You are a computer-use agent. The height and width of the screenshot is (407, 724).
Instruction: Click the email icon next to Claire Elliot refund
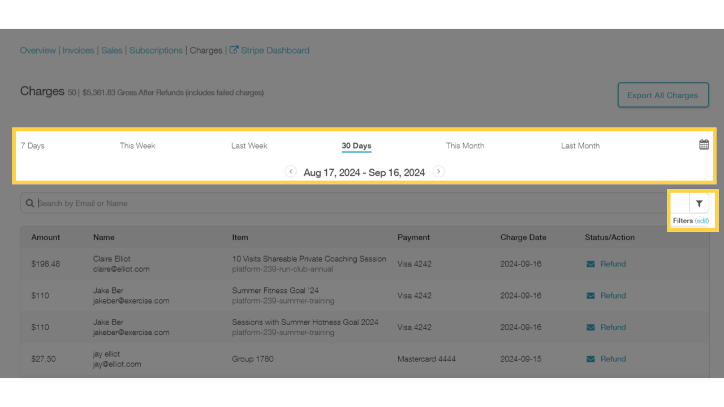pyautogui.click(x=591, y=263)
